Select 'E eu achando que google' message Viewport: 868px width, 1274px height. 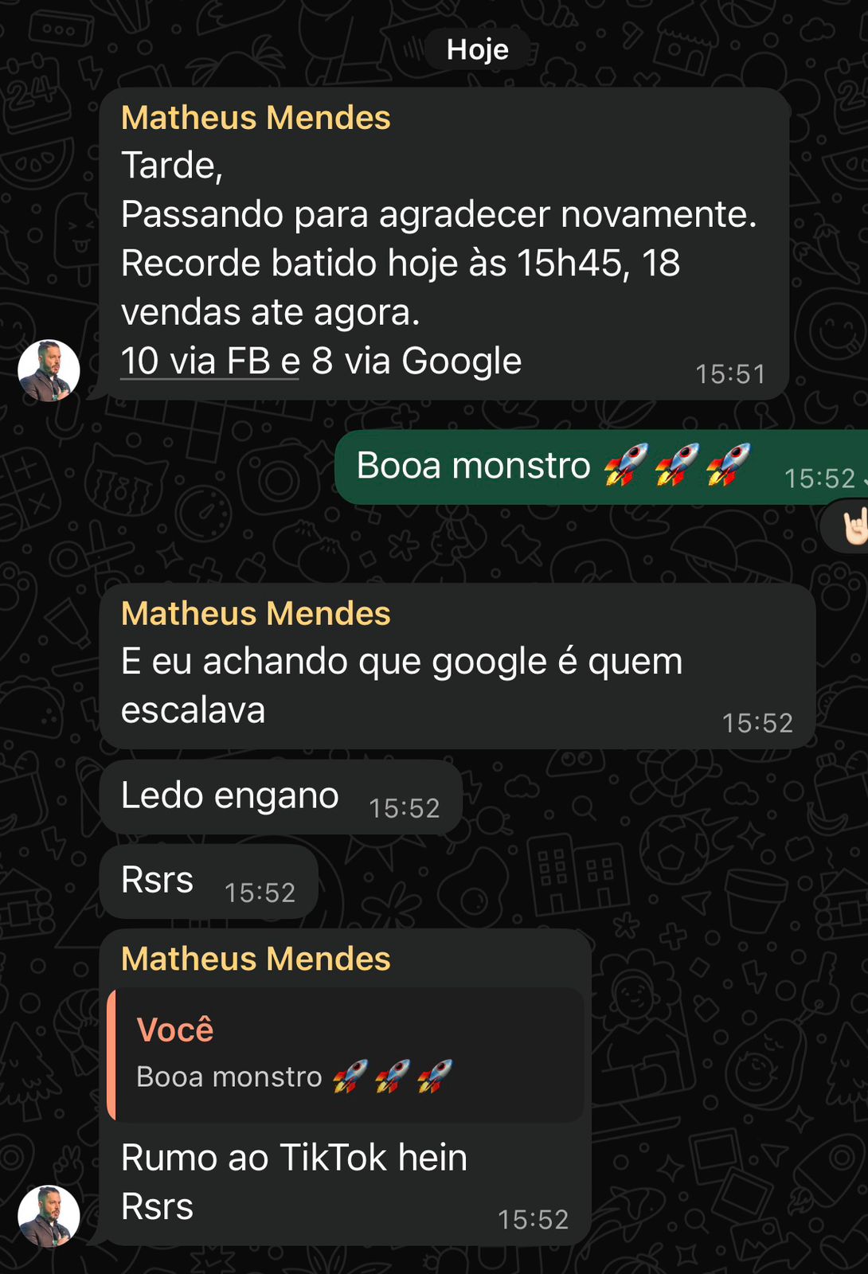click(x=458, y=666)
